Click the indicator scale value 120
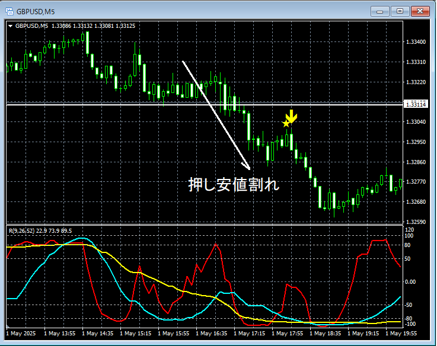 click(x=409, y=230)
